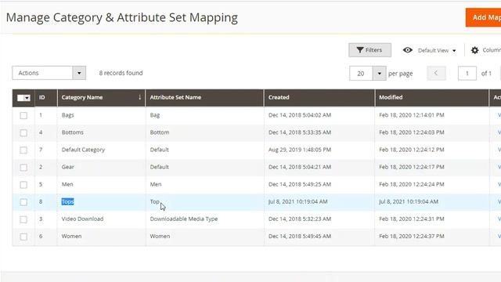Click the page number input field

pos(467,74)
